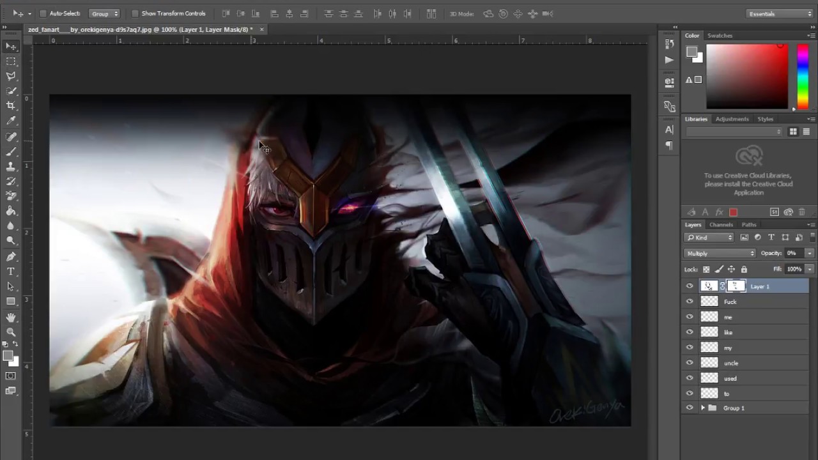Select the Dodge tool

pos(11,240)
